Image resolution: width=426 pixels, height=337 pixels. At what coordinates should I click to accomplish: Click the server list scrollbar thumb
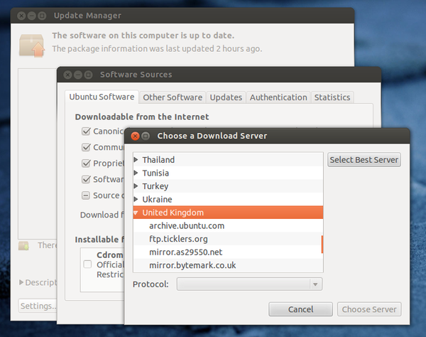(x=322, y=245)
